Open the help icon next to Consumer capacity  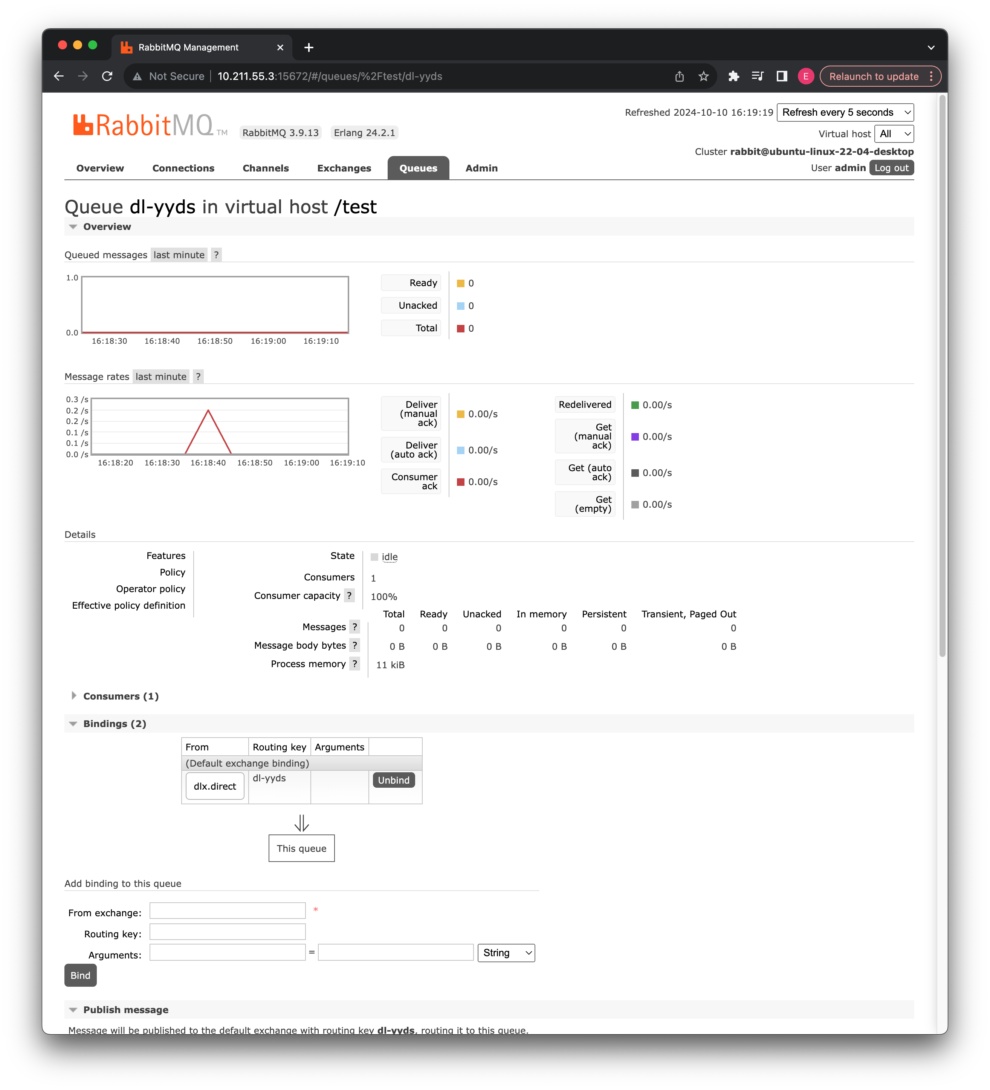pos(349,595)
